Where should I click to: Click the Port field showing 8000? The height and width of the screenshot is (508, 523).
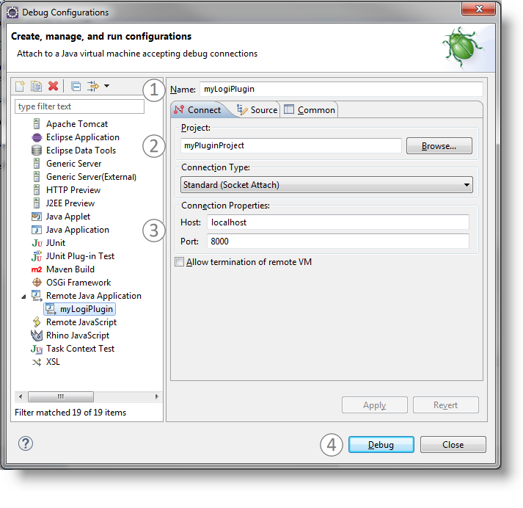pos(338,242)
